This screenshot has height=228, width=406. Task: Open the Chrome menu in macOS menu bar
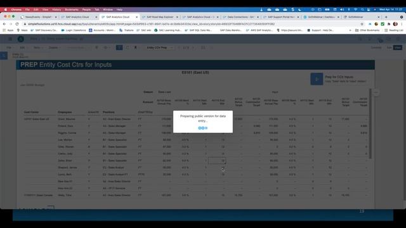pos(16,9)
